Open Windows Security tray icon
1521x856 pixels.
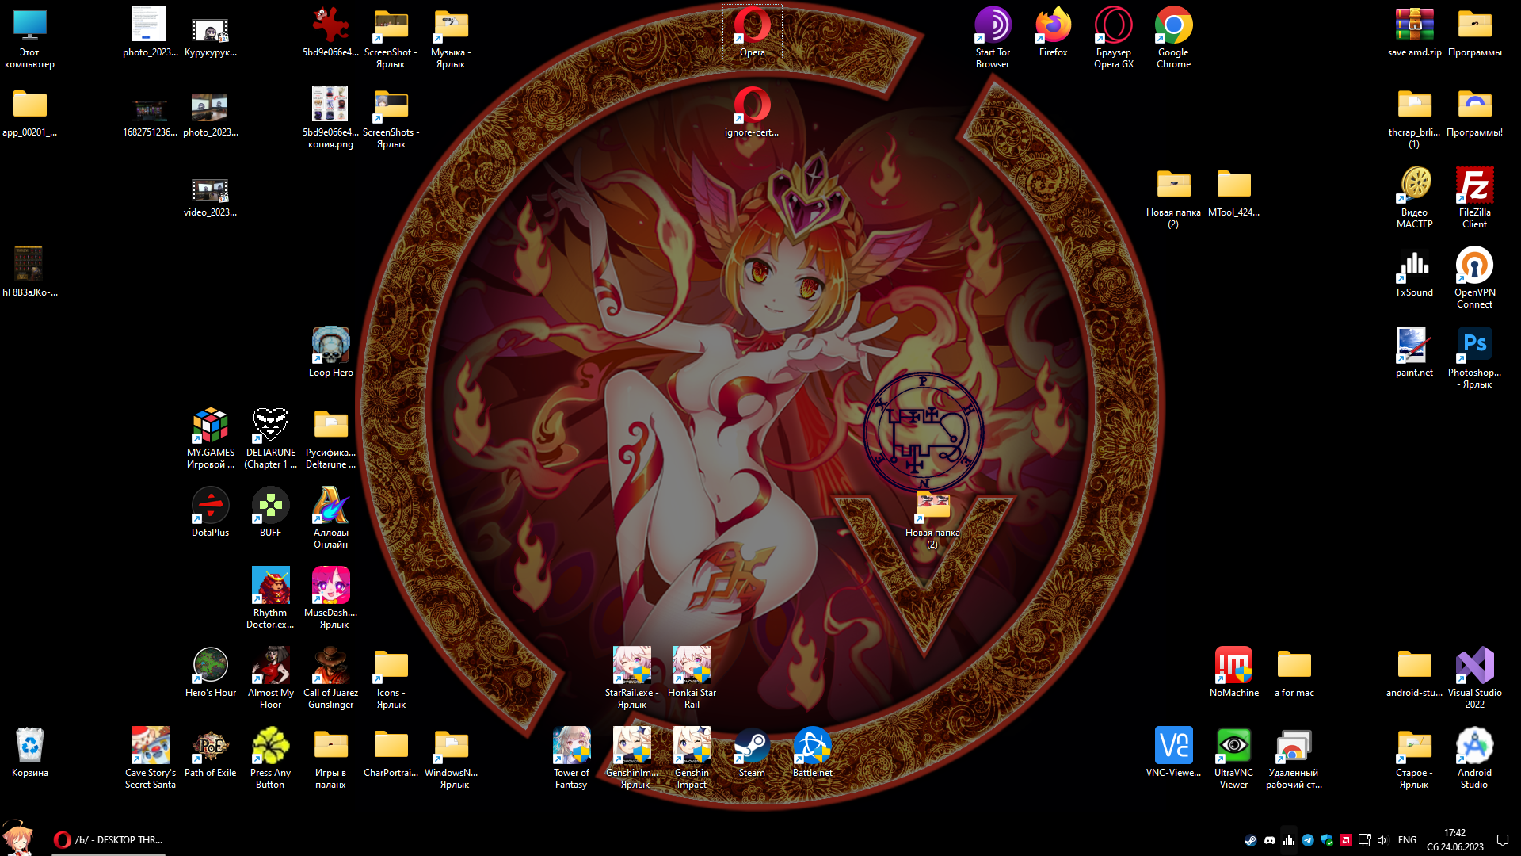click(x=1327, y=840)
